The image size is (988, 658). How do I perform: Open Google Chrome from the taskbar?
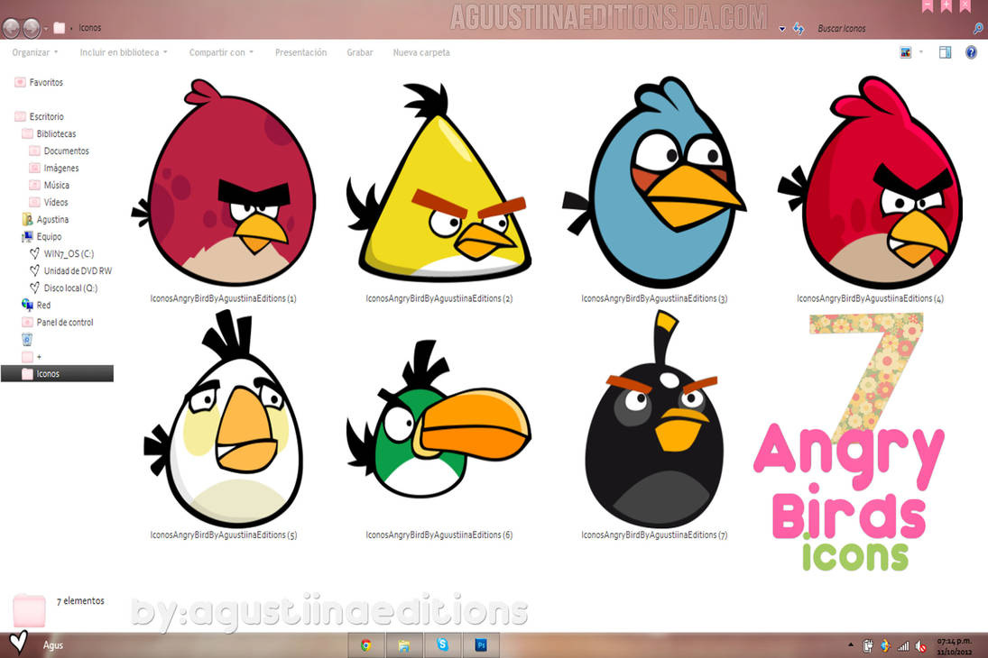pos(366,645)
